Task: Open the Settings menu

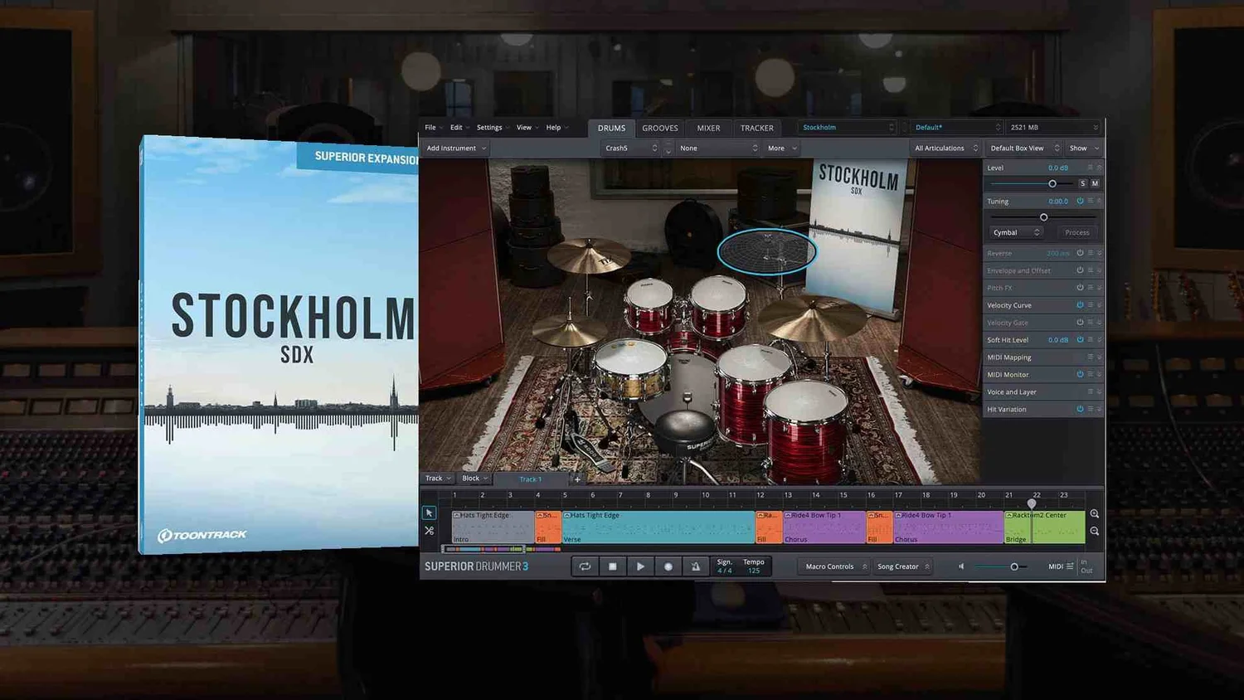Action: [x=488, y=127]
